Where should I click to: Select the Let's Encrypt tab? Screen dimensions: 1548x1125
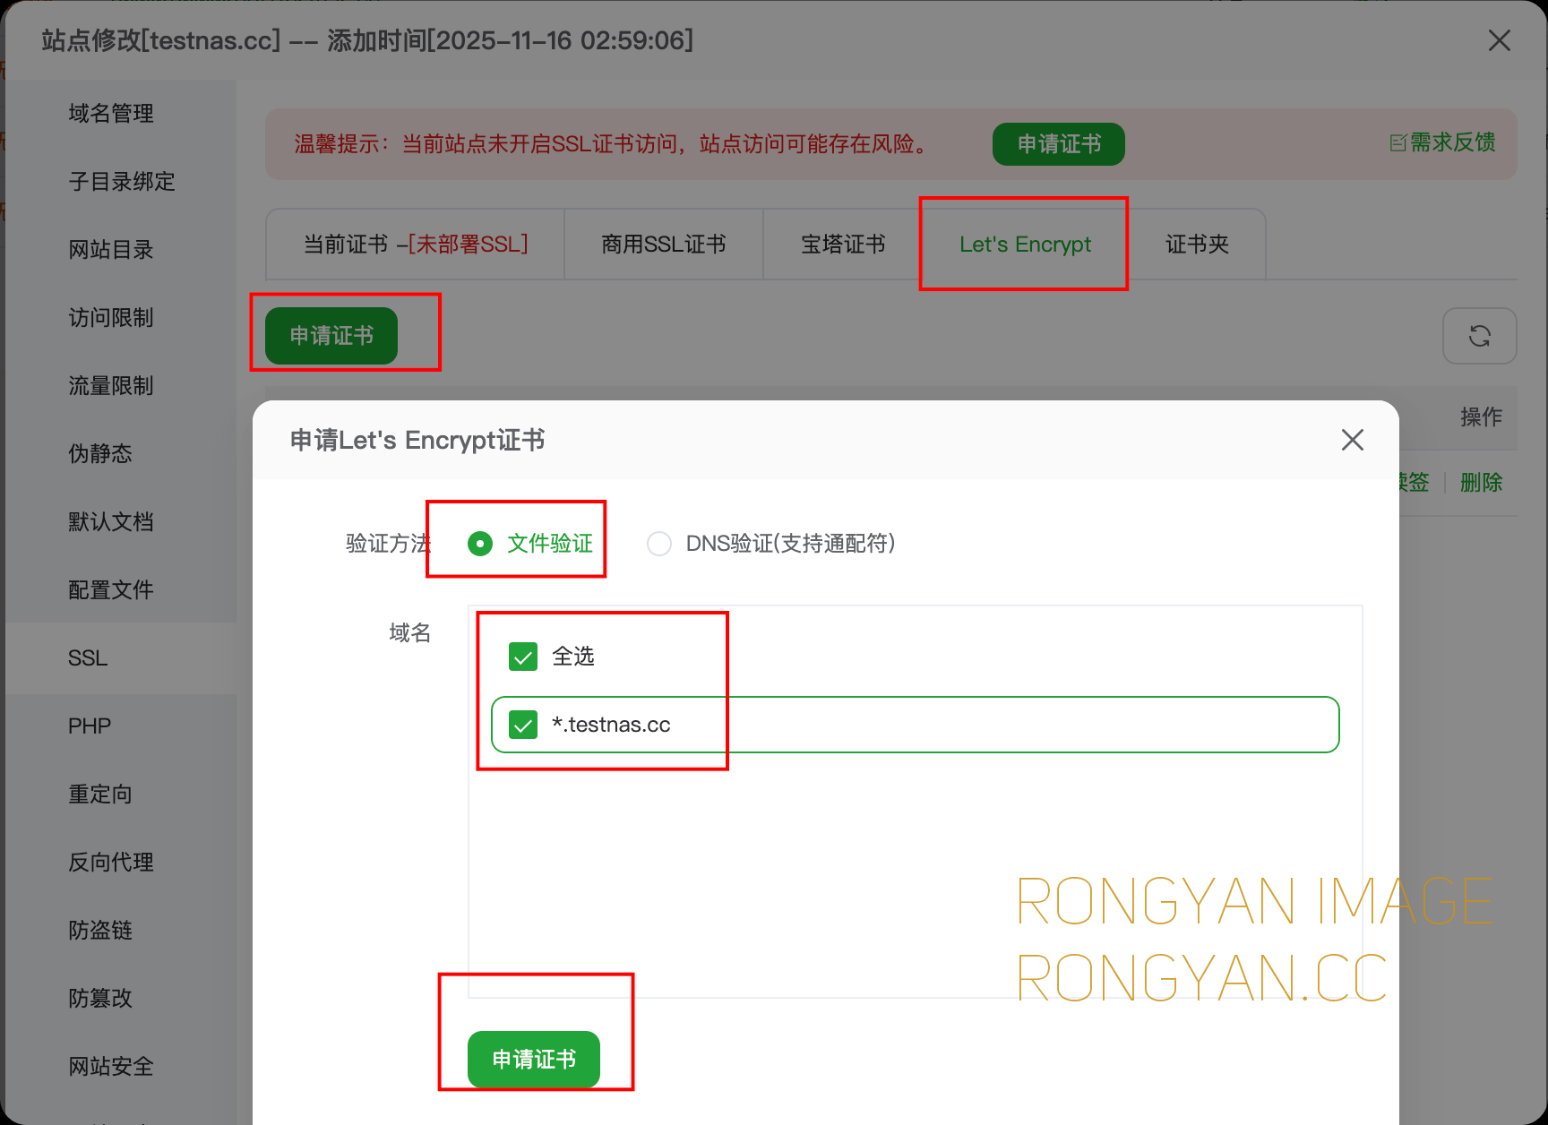coord(1025,245)
